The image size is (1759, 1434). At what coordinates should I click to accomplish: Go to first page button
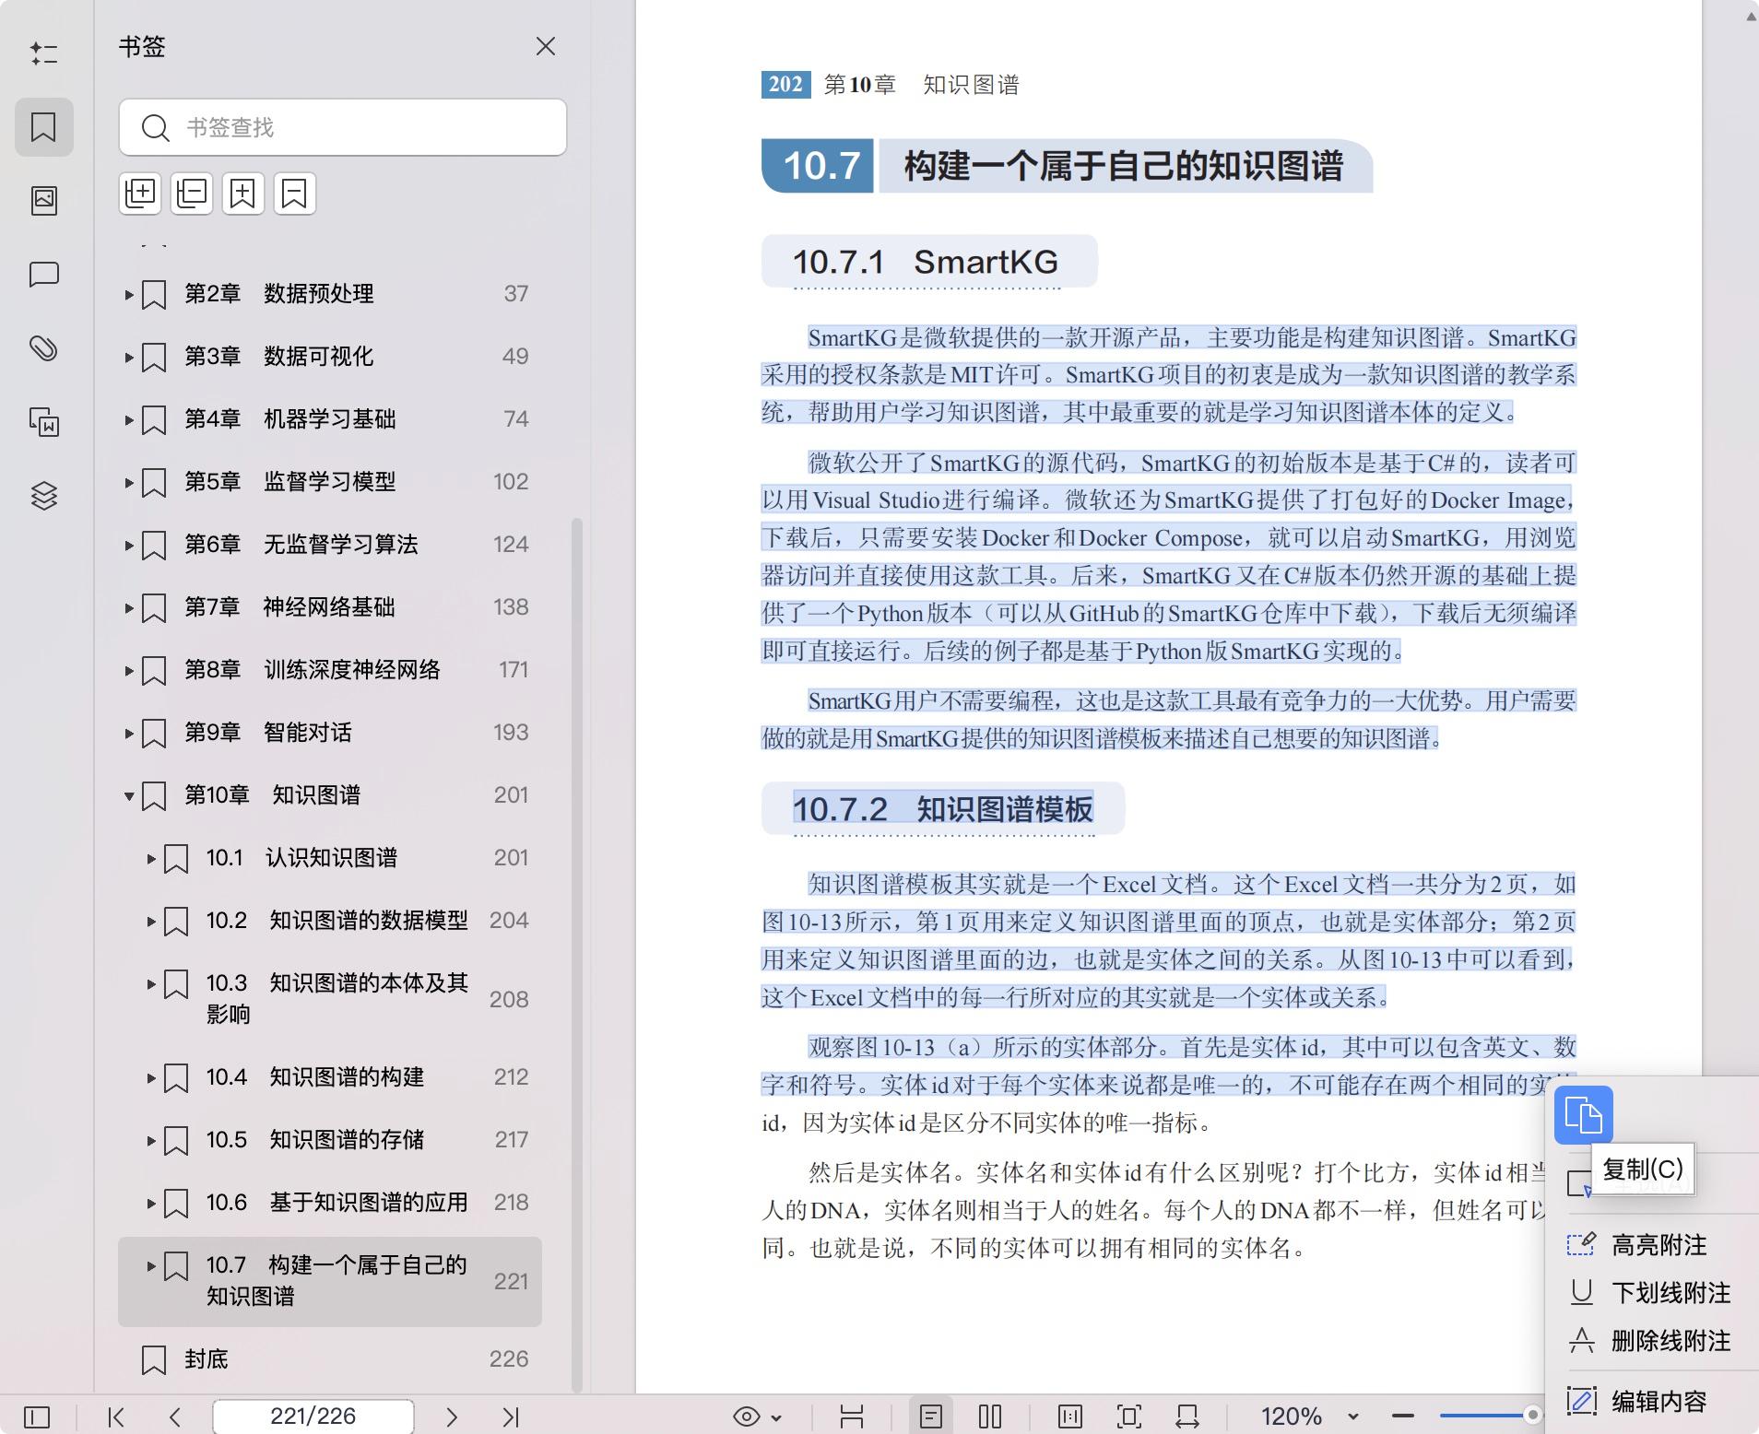coord(116,1416)
